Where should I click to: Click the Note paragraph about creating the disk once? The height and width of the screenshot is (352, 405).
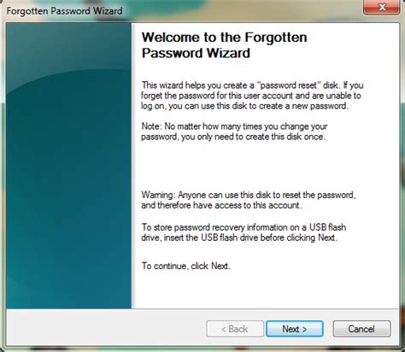(x=234, y=132)
